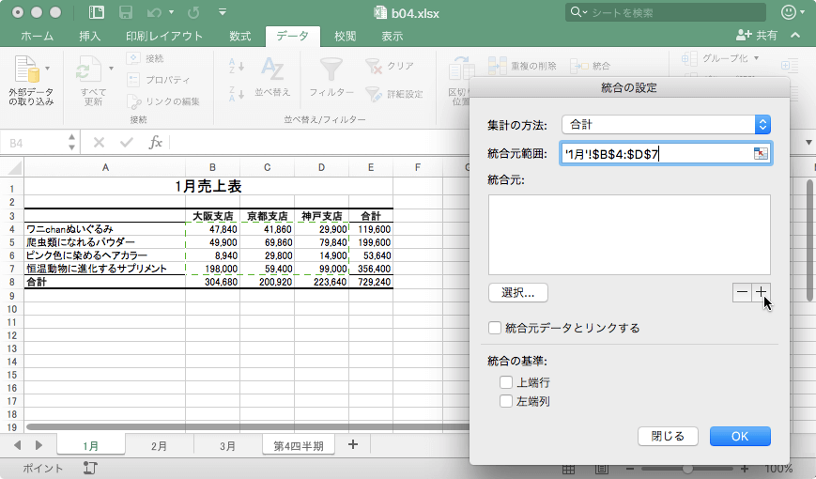Click the 統合元 list box
816x479 pixels.
coord(629,235)
